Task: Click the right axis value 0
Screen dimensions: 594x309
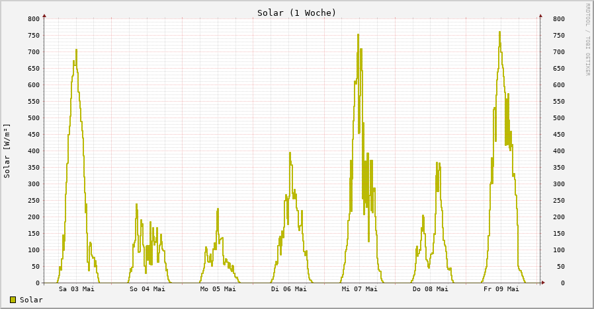Action: (563, 283)
